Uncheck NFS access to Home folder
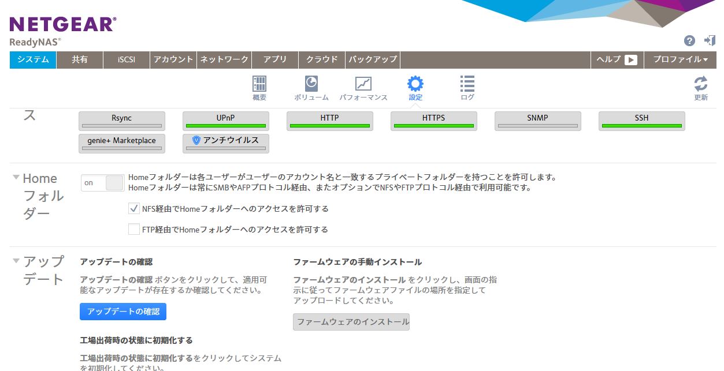The image size is (724, 371). 134,208
